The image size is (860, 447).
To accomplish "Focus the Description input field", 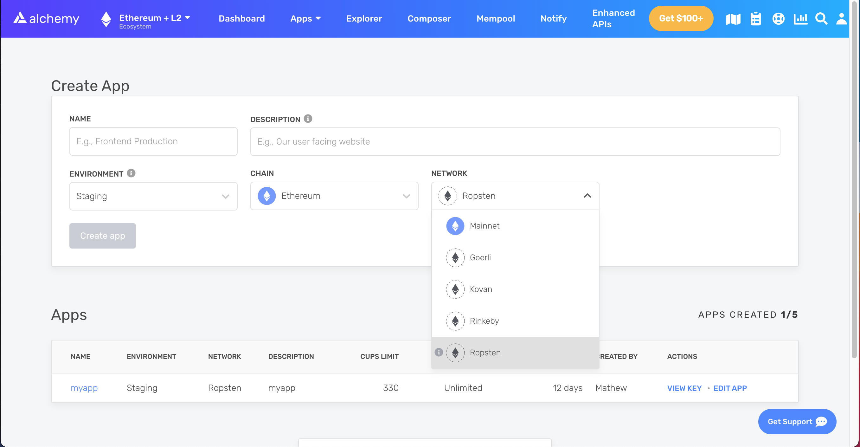I will click(515, 142).
